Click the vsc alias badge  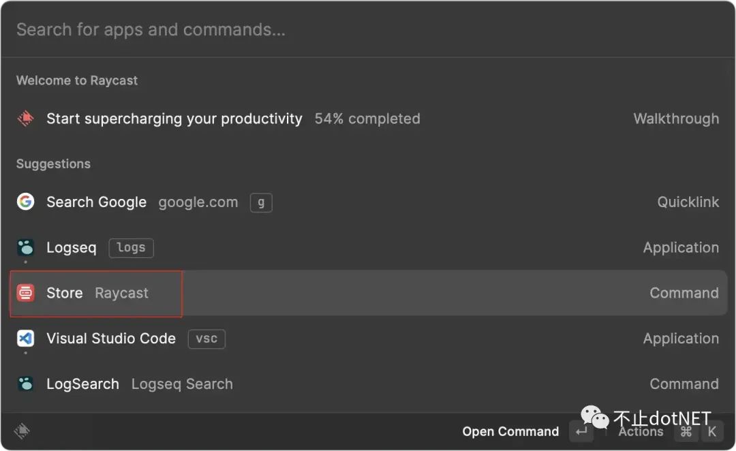[206, 339]
